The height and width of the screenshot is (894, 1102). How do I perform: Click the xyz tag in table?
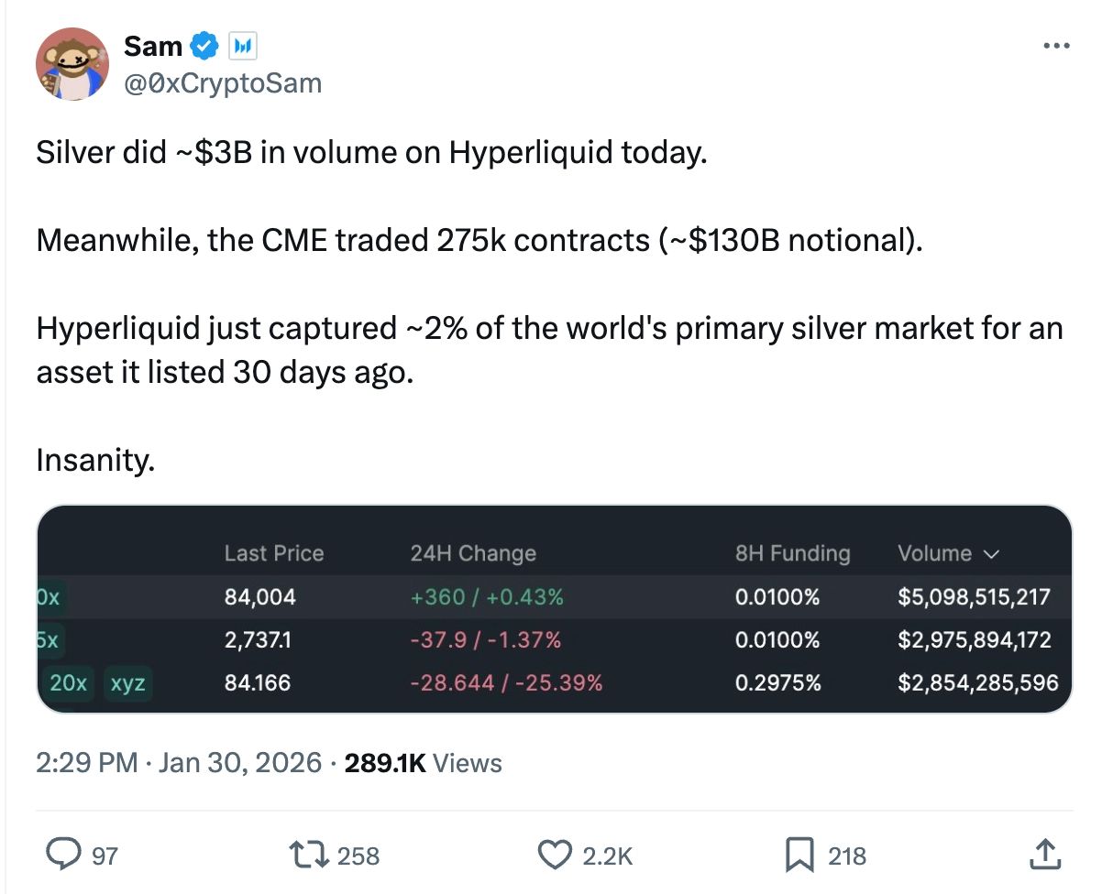pyautogui.click(x=128, y=682)
